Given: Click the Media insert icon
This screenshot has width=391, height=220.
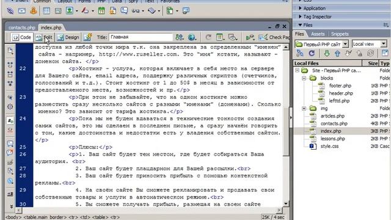Looking at the screenshot, I should (86, 11).
